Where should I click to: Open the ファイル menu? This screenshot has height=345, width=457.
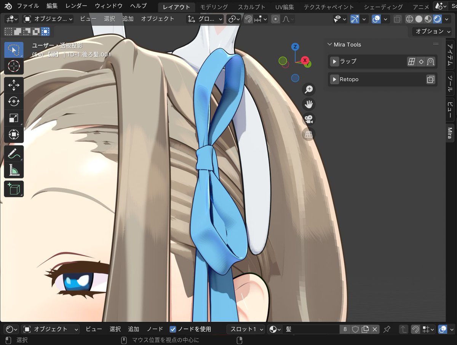point(28,6)
